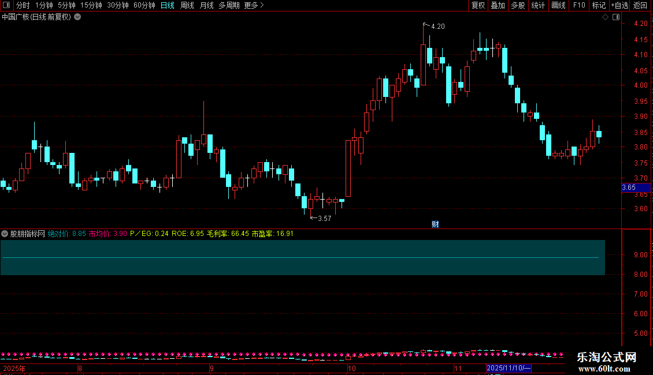Click the 9.00 indicator axis tick
The image size is (653, 375).
click(640, 255)
